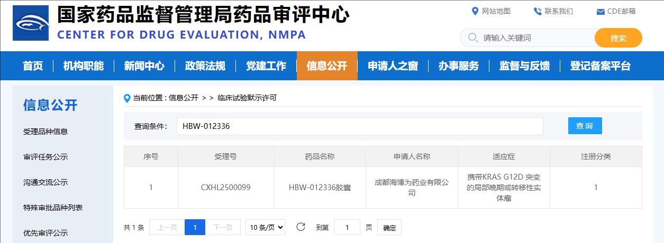Click the 下一页 pagination button
The width and height of the screenshot is (664, 243).
[x=223, y=227]
